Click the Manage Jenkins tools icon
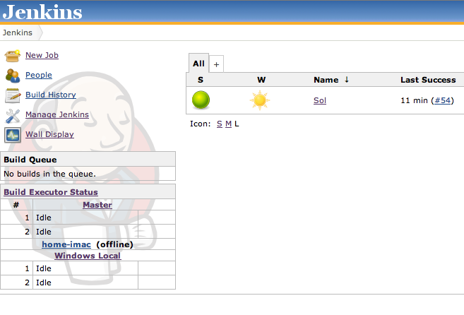The image size is (464, 315). (x=13, y=116)
